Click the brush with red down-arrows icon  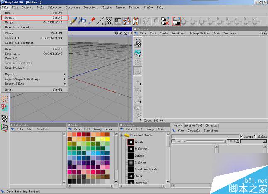pos(136,21)
